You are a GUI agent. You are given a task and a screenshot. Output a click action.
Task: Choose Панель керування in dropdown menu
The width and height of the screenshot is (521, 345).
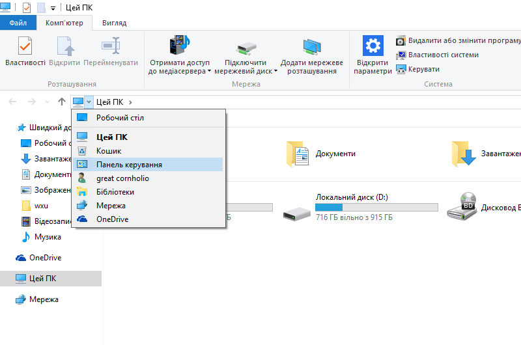click(148, 165)
